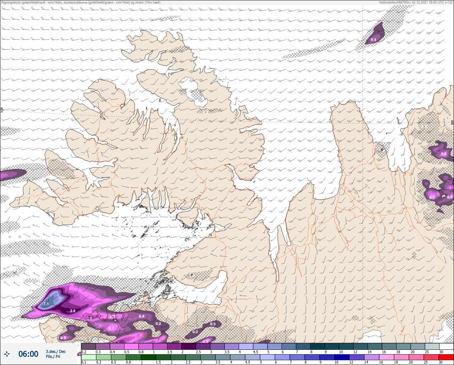The height and width of the screenshot is (365, 454).
Task: Click the 'Veðurstofan/HM750m' model run timestamp
Action: point(416,2)
